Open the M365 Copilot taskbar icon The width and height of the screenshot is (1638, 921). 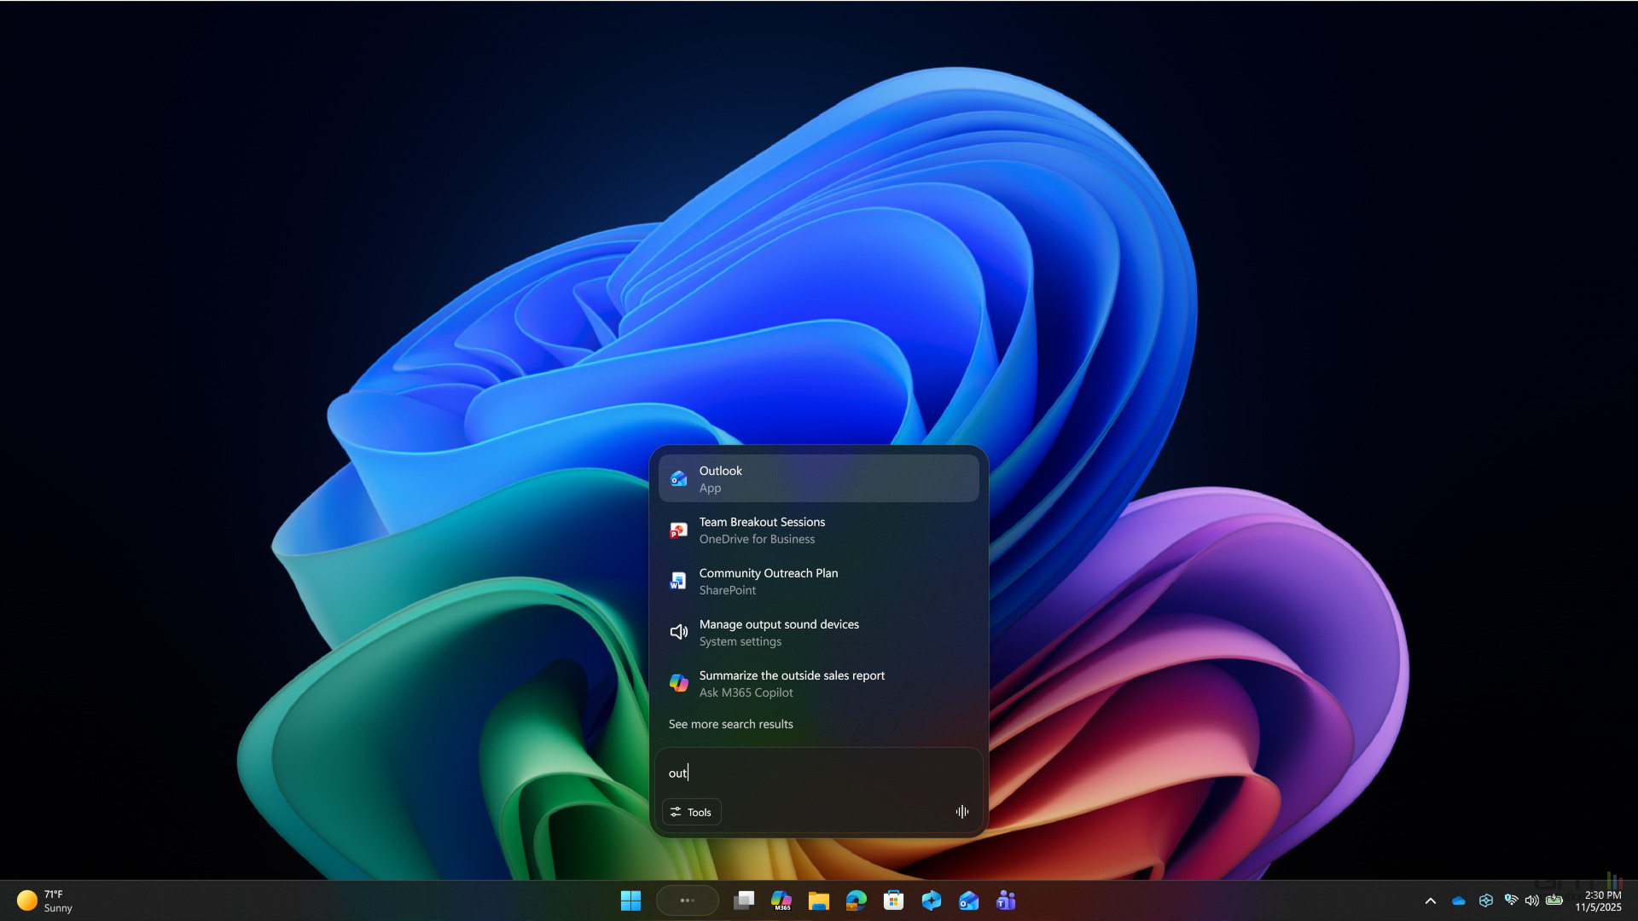coord(781,900)
